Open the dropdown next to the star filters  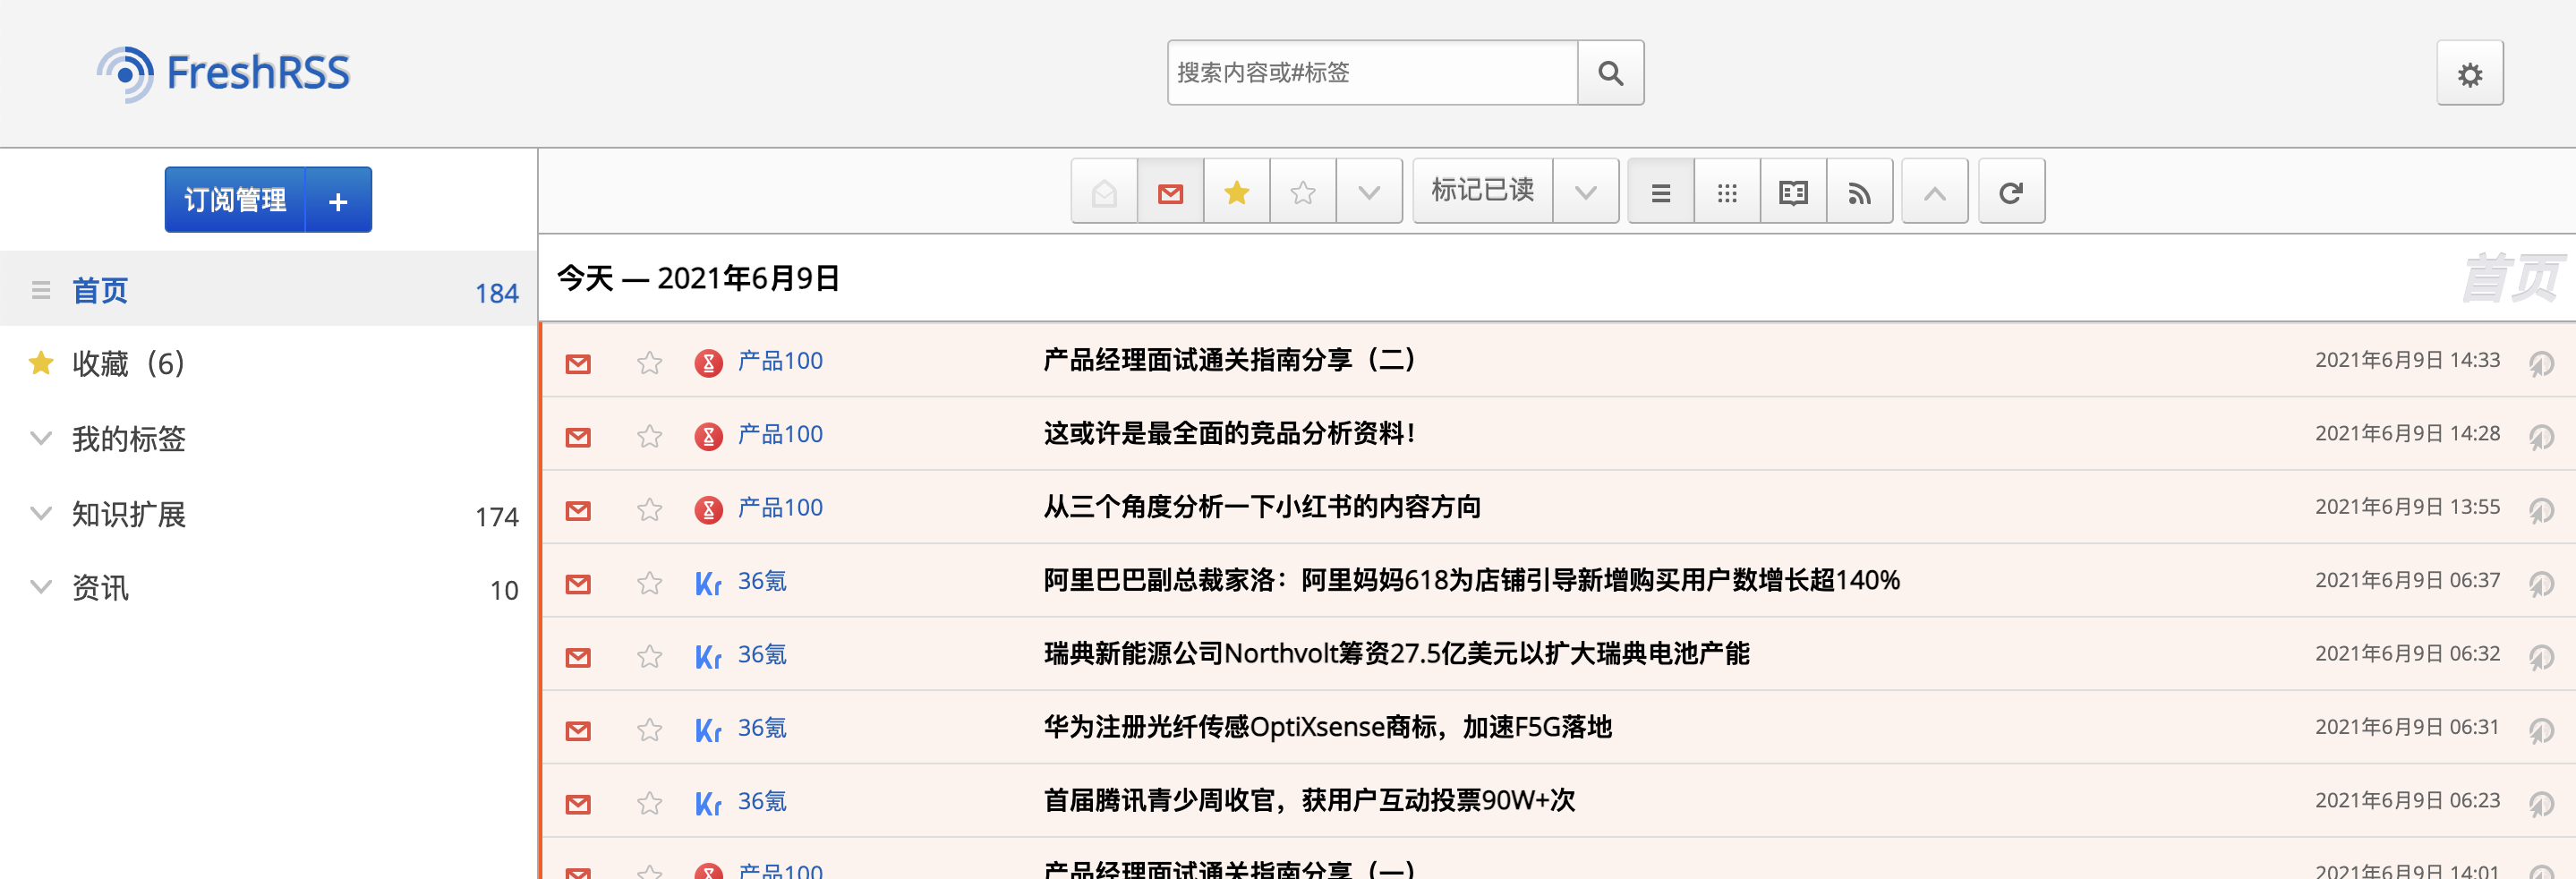point(1369,191)
